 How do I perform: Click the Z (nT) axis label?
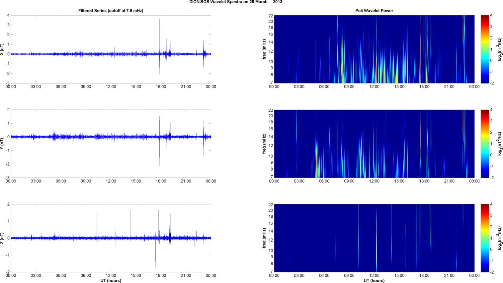[2, 238]
